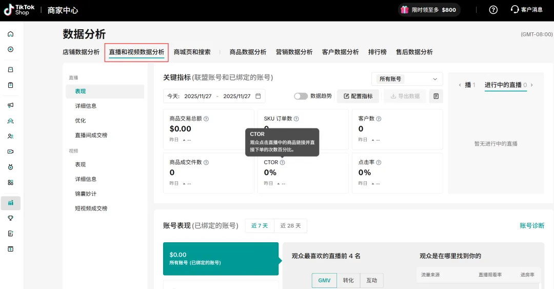Open the 店铺数据分析 tab
Viewport: 554px width, 289px height.
tap(81, 52)
